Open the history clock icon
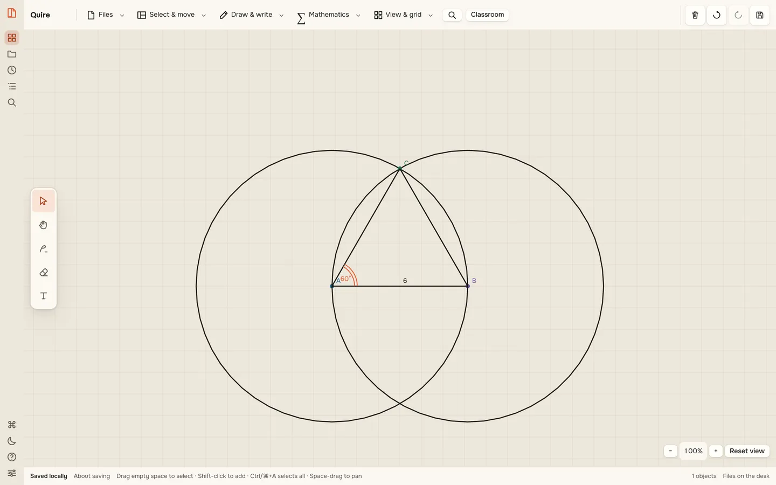Screen dimensions: 776x485 point(12,70)
